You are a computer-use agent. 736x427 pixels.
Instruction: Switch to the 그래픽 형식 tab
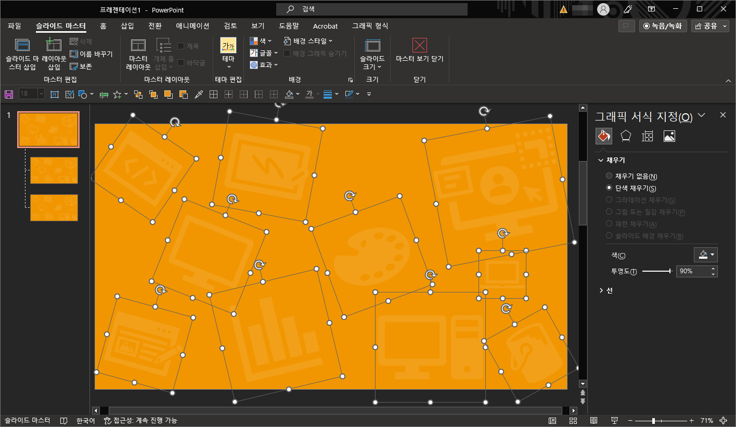point(370,26)
